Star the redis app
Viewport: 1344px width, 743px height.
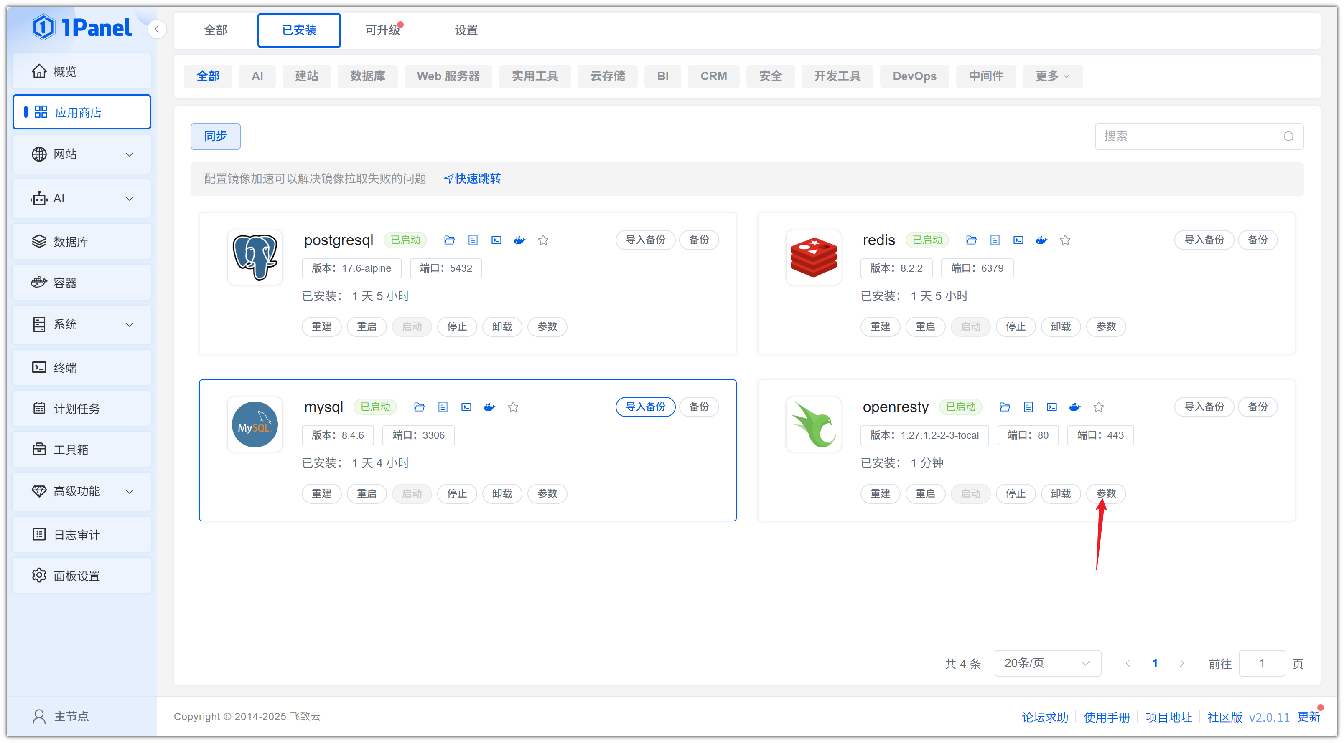point(1065,240)
